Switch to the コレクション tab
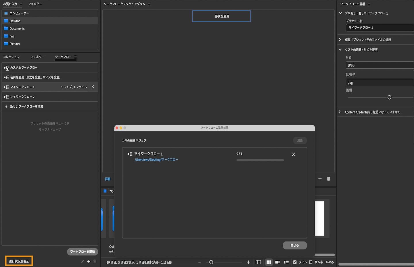This screenshot has height=267, width=414. [11, 57]
